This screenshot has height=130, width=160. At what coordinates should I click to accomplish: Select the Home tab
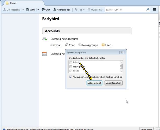pos(23,3)
